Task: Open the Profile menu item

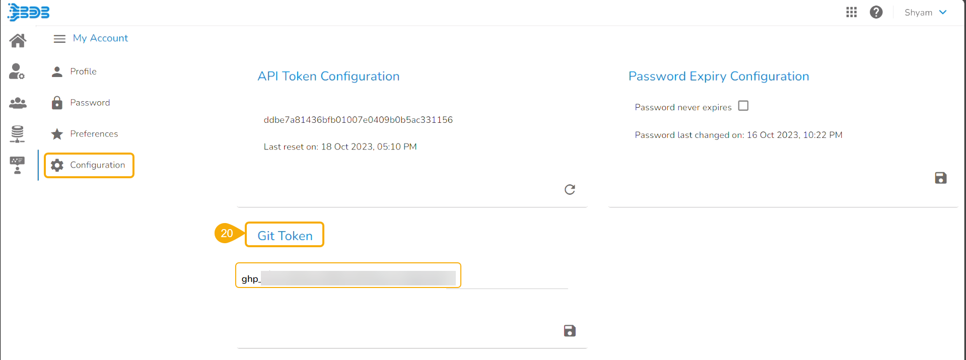Action: (x=83, y=71)
